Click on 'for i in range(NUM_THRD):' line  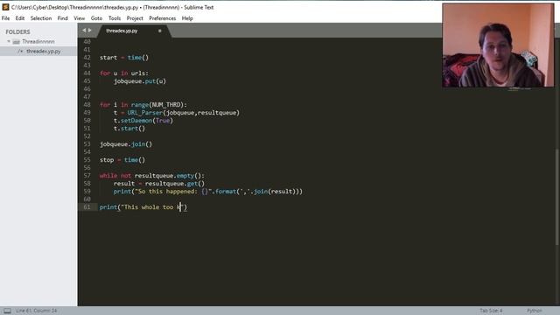143,105
